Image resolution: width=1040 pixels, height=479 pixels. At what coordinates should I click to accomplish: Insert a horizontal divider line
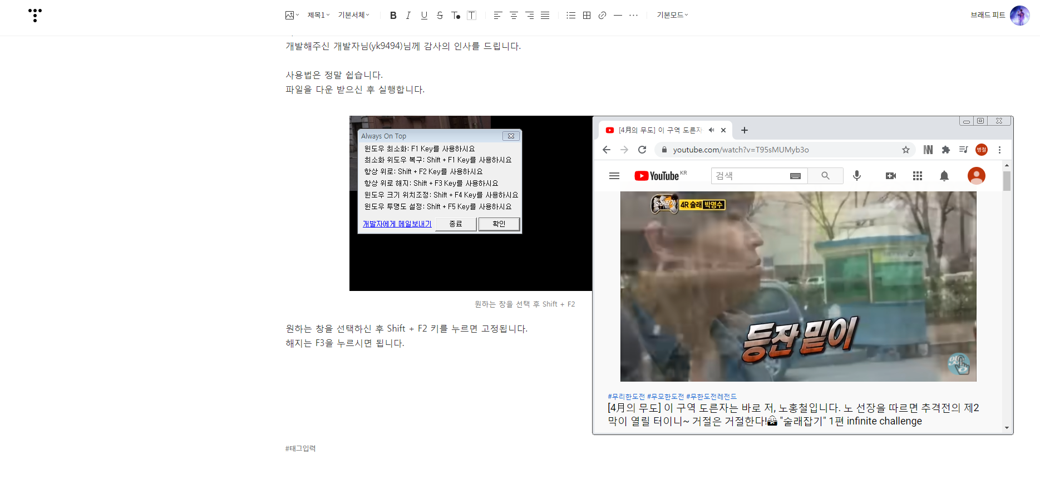pos(618,15)
